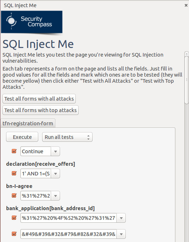Close the SQL Inject Me sidebar

(186, 5)
